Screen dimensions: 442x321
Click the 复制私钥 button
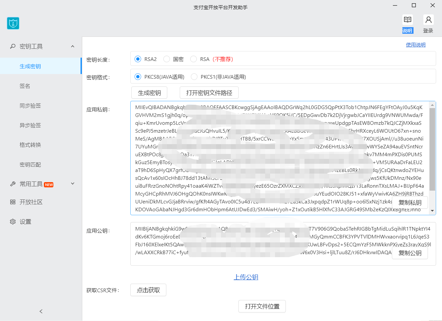point(410,202)
